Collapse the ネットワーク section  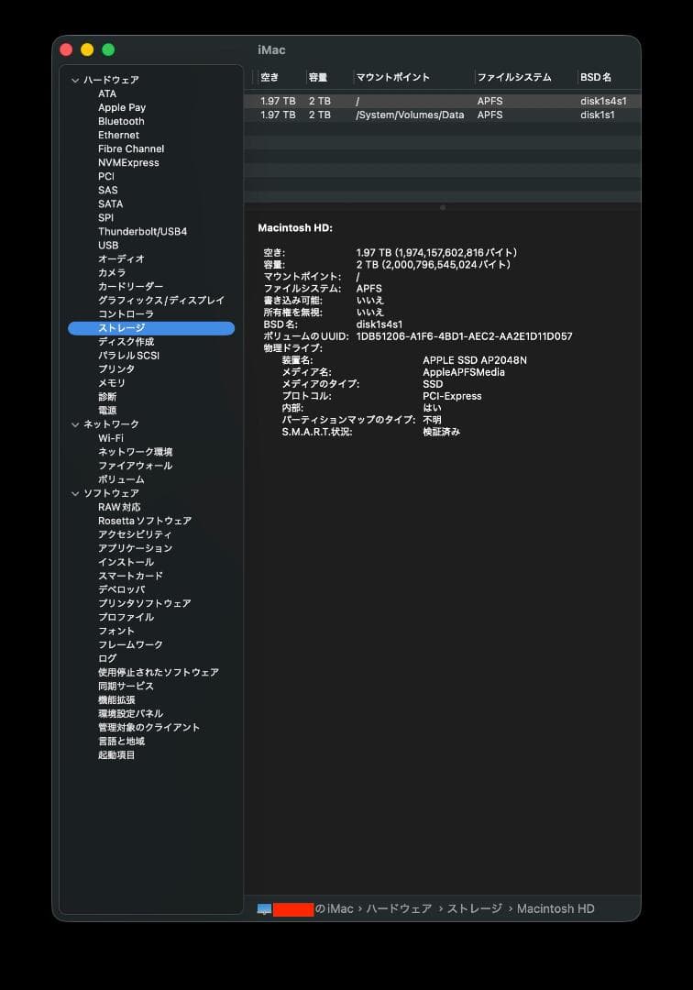pyautogui.click(x=75, y=424)
